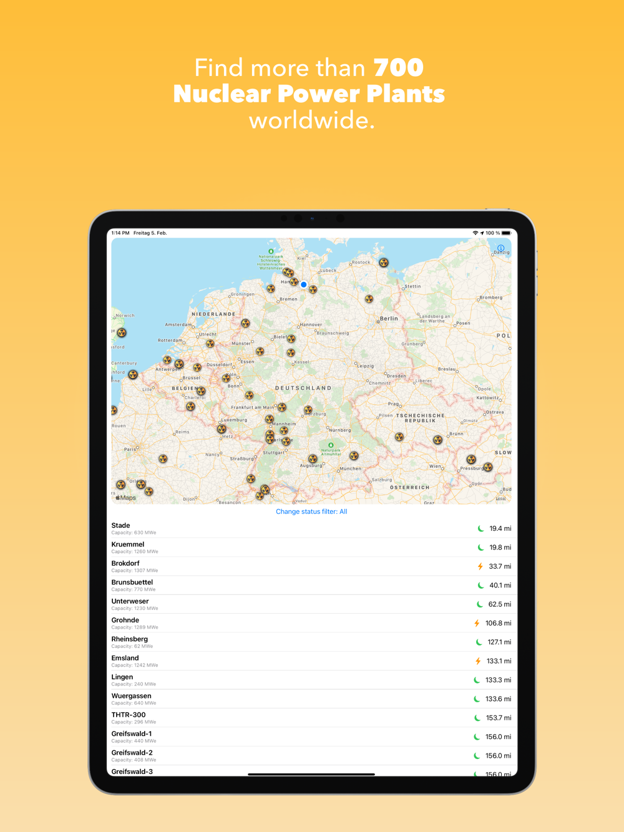This screenshot has height=832, width=624.
Task: Tap the Berlin city label on map
Action: click(x=389, y=318)
